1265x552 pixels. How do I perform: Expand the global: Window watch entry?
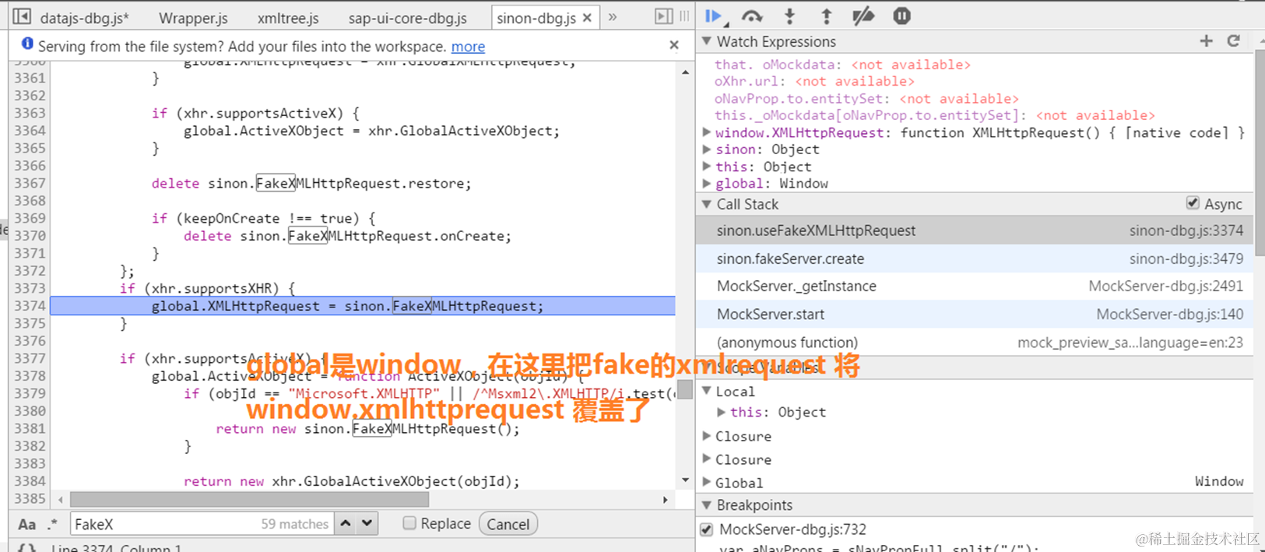click(x=707, y=184)
